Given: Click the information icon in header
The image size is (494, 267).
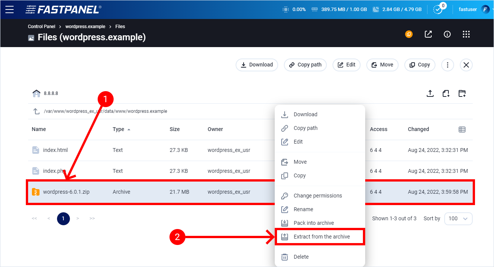Looking at the screenshot, I should [x=447, y=34].
